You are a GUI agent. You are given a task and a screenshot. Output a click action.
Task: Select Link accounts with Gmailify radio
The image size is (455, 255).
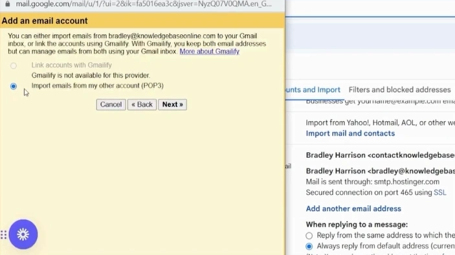(x=14, y=65)
